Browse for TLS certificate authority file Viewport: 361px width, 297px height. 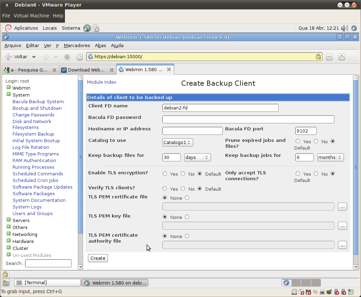coord(342,245)
